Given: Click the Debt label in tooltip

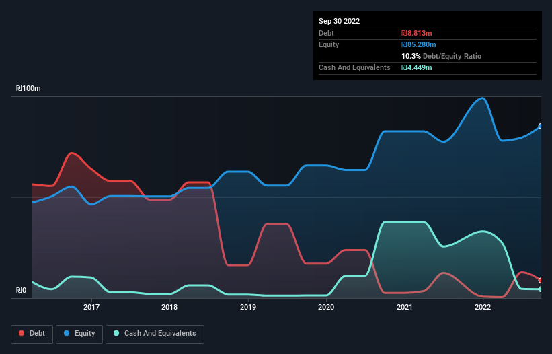Looking at the screenshot, I should click(x=326, y=33).
